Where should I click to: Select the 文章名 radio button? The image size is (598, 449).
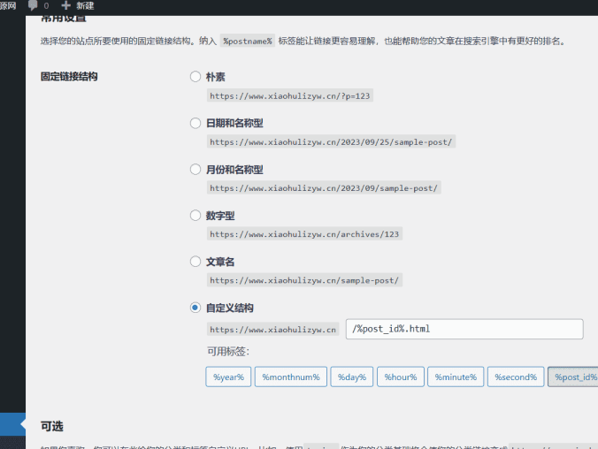point(195,262)
